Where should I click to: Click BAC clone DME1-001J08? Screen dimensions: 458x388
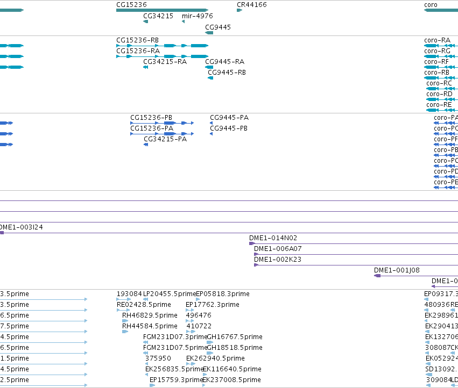coord(416,276)
